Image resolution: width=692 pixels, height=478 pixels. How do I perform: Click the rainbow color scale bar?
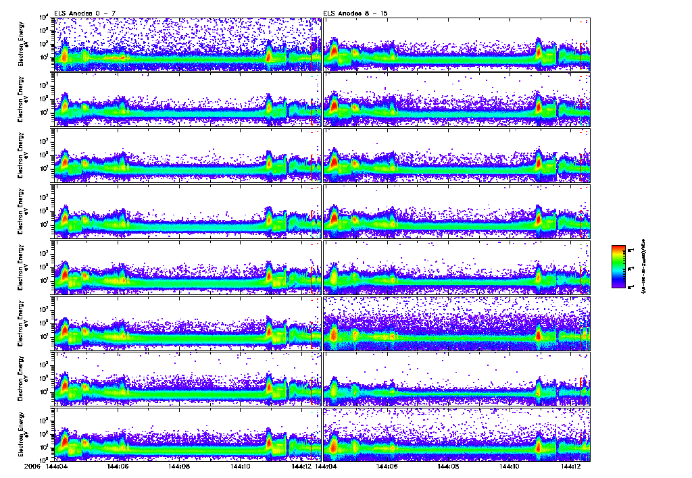618,267
